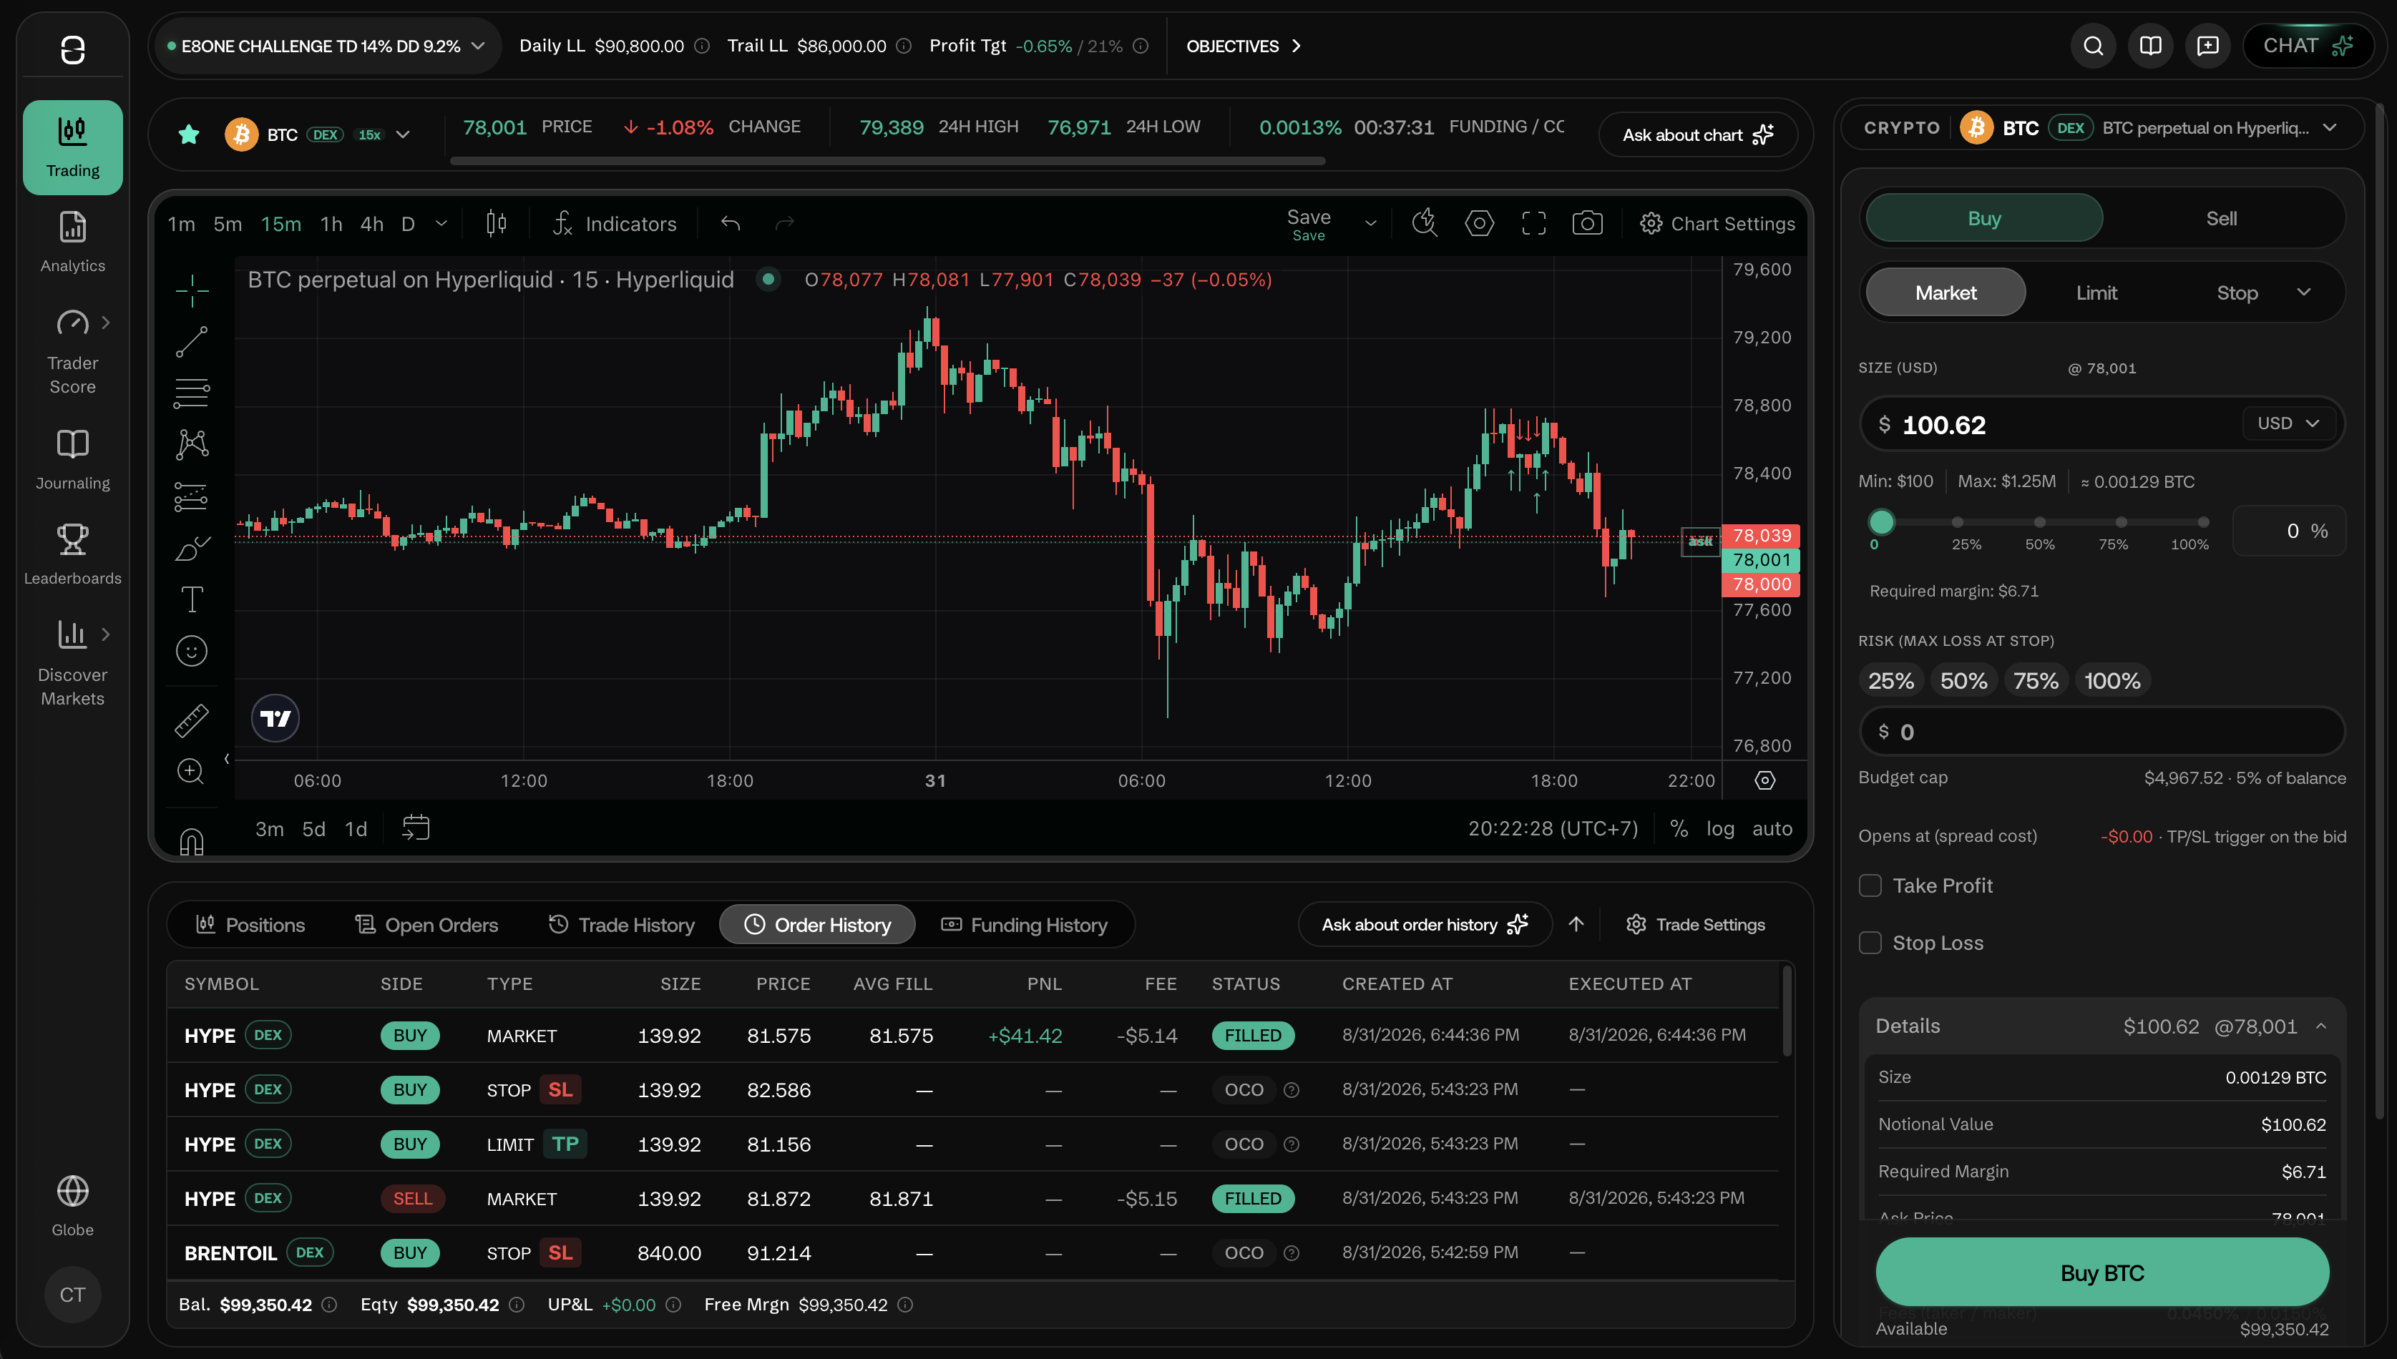This screenshot has height=1359, width=2397.
Task: Open the quick search lightning icon
Action: click(x=1425, y=223)
